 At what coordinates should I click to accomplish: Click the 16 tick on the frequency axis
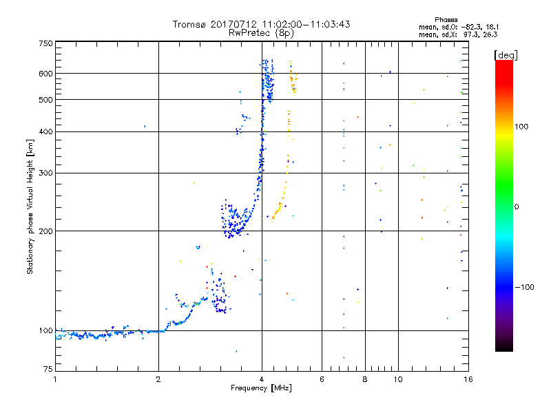467,379
